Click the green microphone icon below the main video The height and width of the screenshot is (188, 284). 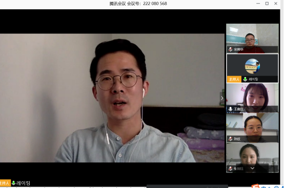pyautogui.click(x=13, y=183)
